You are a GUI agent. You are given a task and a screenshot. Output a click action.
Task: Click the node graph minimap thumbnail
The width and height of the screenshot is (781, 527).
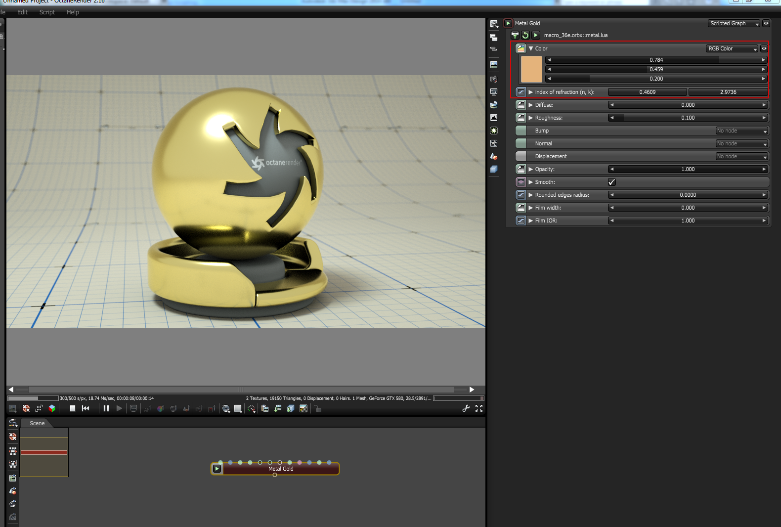point(44,452)
